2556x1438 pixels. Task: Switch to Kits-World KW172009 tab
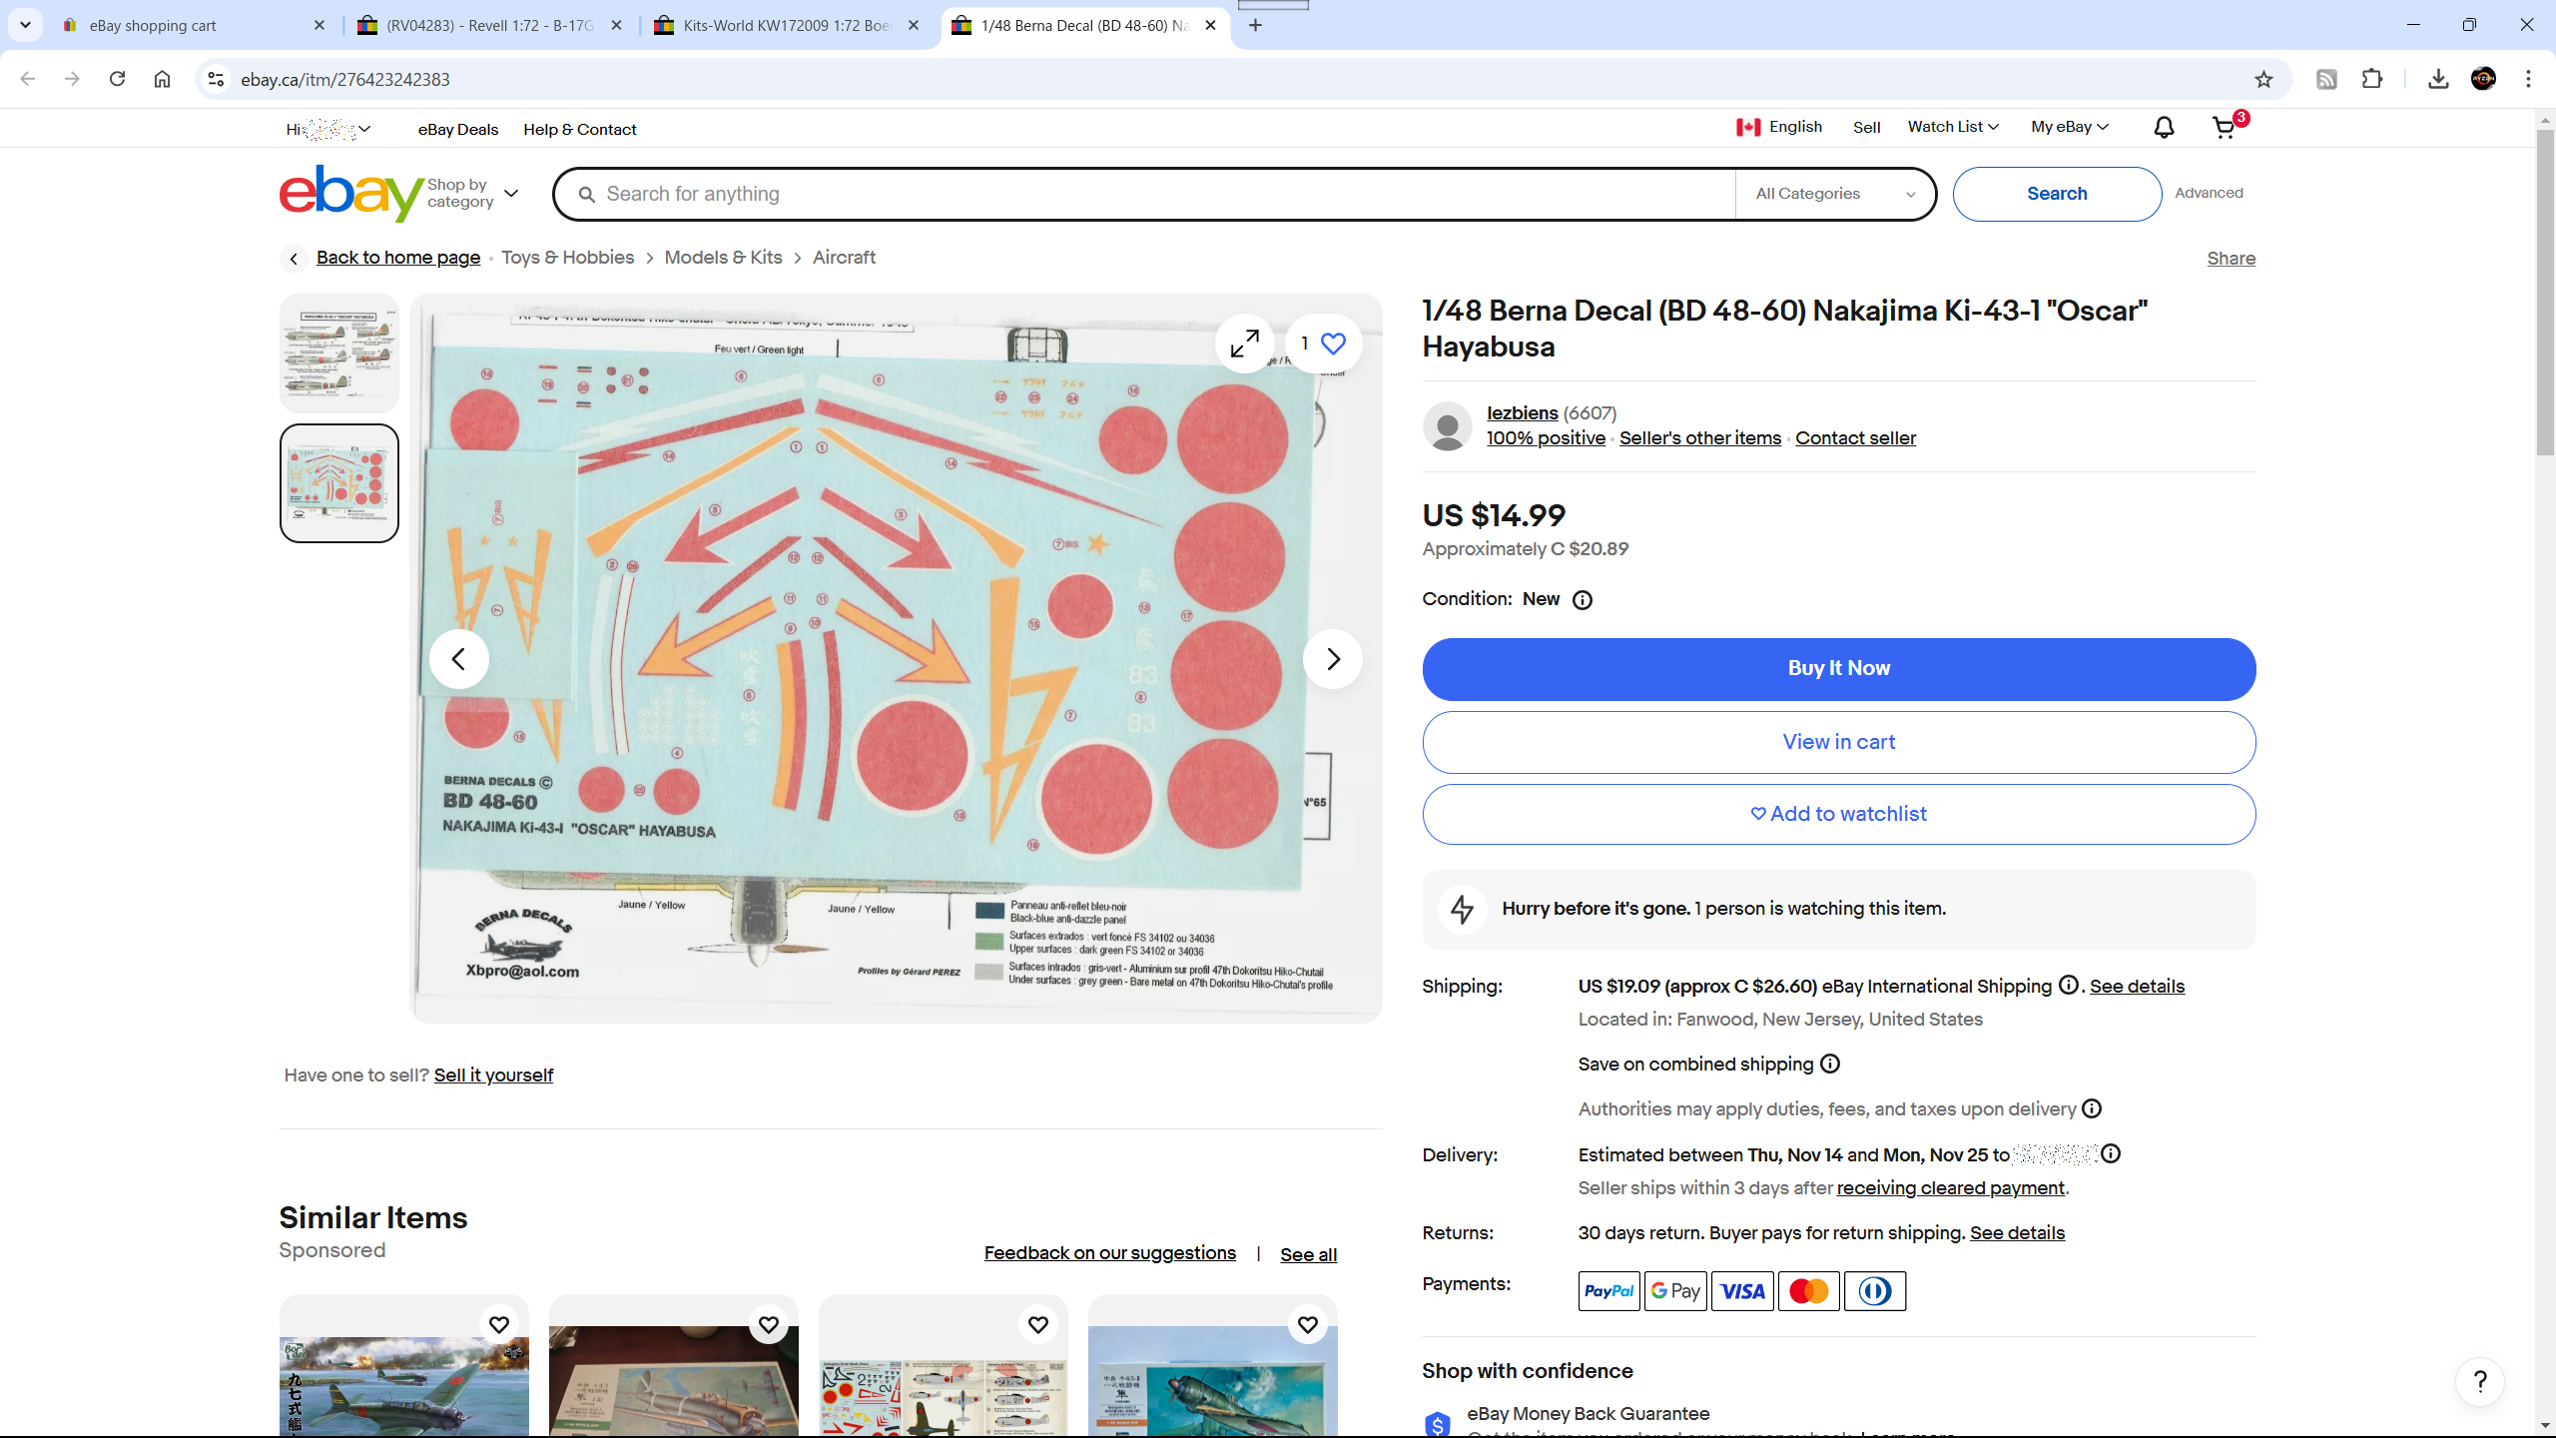click(x=787, y=25)
